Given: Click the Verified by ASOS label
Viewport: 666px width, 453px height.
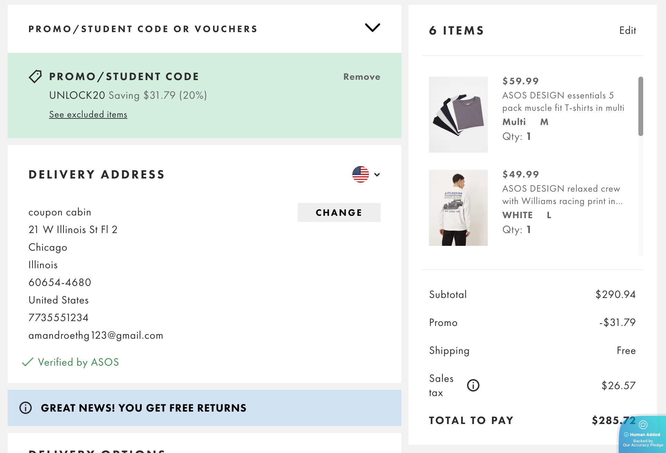Looking at the screenshot, I should coord(78,362).
